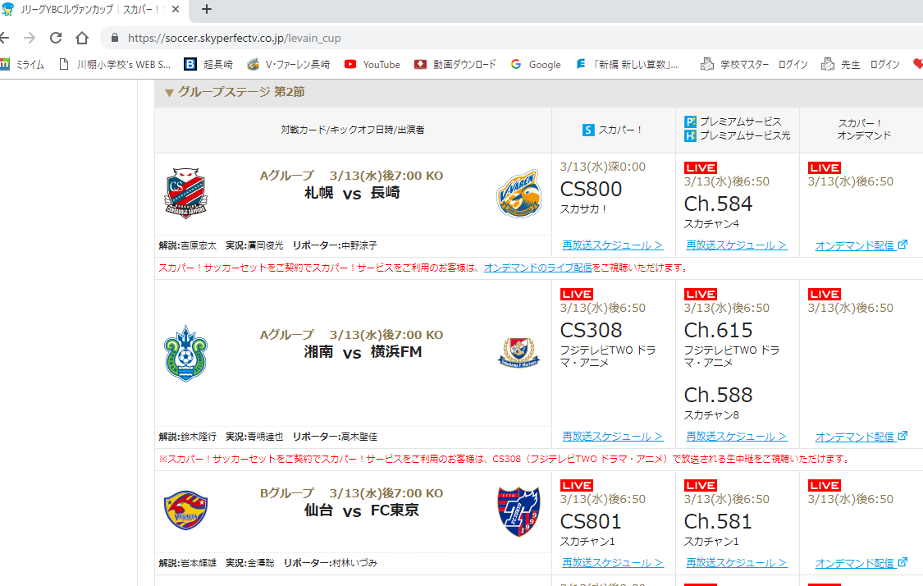
Task: Open a new browser tab
Action: tap(207, 10)
